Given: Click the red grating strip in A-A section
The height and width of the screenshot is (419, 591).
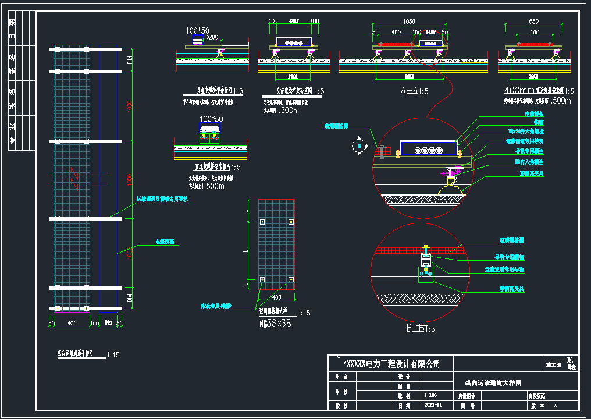Looking at the screenshot, I should coord(395,45).
